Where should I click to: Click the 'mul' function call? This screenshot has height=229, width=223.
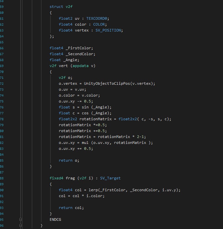(x=85, y=143)
